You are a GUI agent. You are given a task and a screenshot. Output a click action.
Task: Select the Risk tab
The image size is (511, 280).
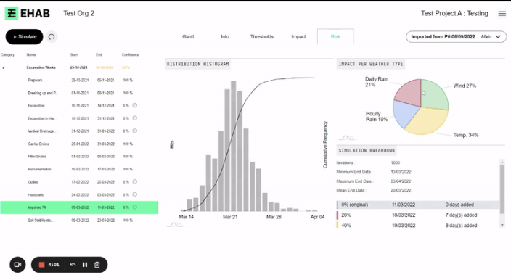click(x=335, y=36)
